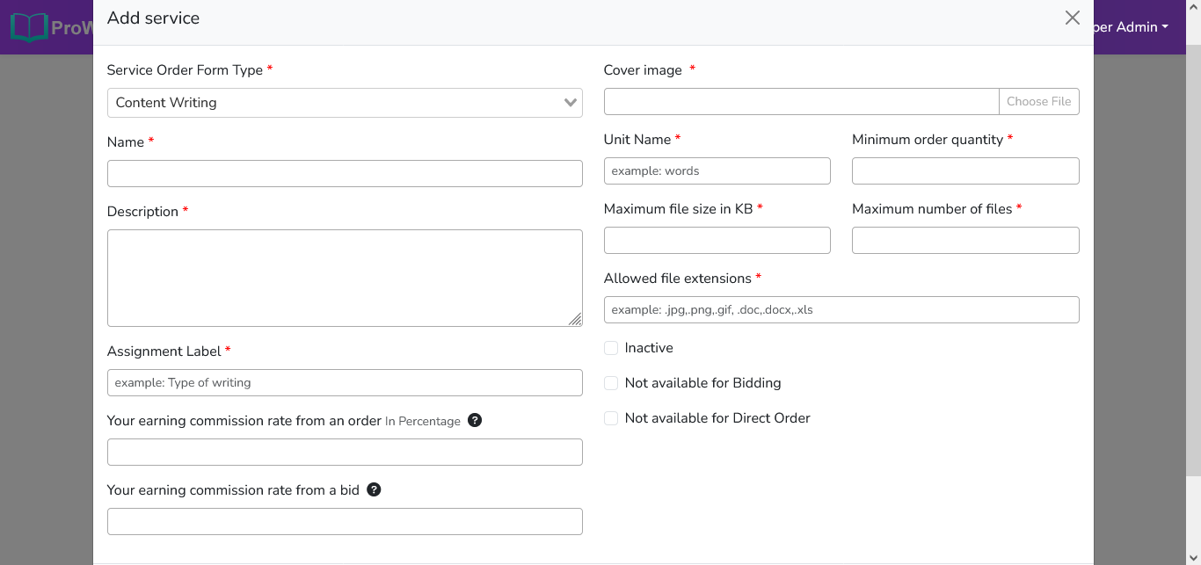Click the 'In Percentage' hint text

pos(423,421)
